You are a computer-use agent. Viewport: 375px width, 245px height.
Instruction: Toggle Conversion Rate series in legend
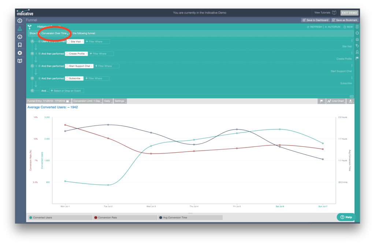tap(125, 218)
